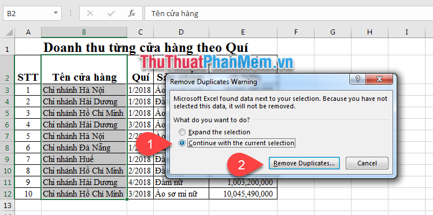Click cell Chi nhánh Huế
The height and width of the screenshot is (215, 433).
(x=84, y=160)
